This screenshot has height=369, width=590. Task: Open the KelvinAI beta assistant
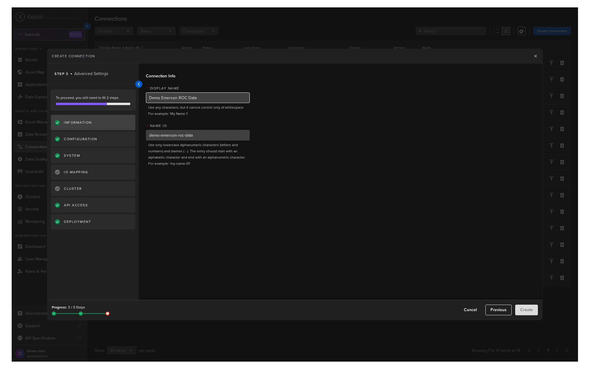click(49, 35)
